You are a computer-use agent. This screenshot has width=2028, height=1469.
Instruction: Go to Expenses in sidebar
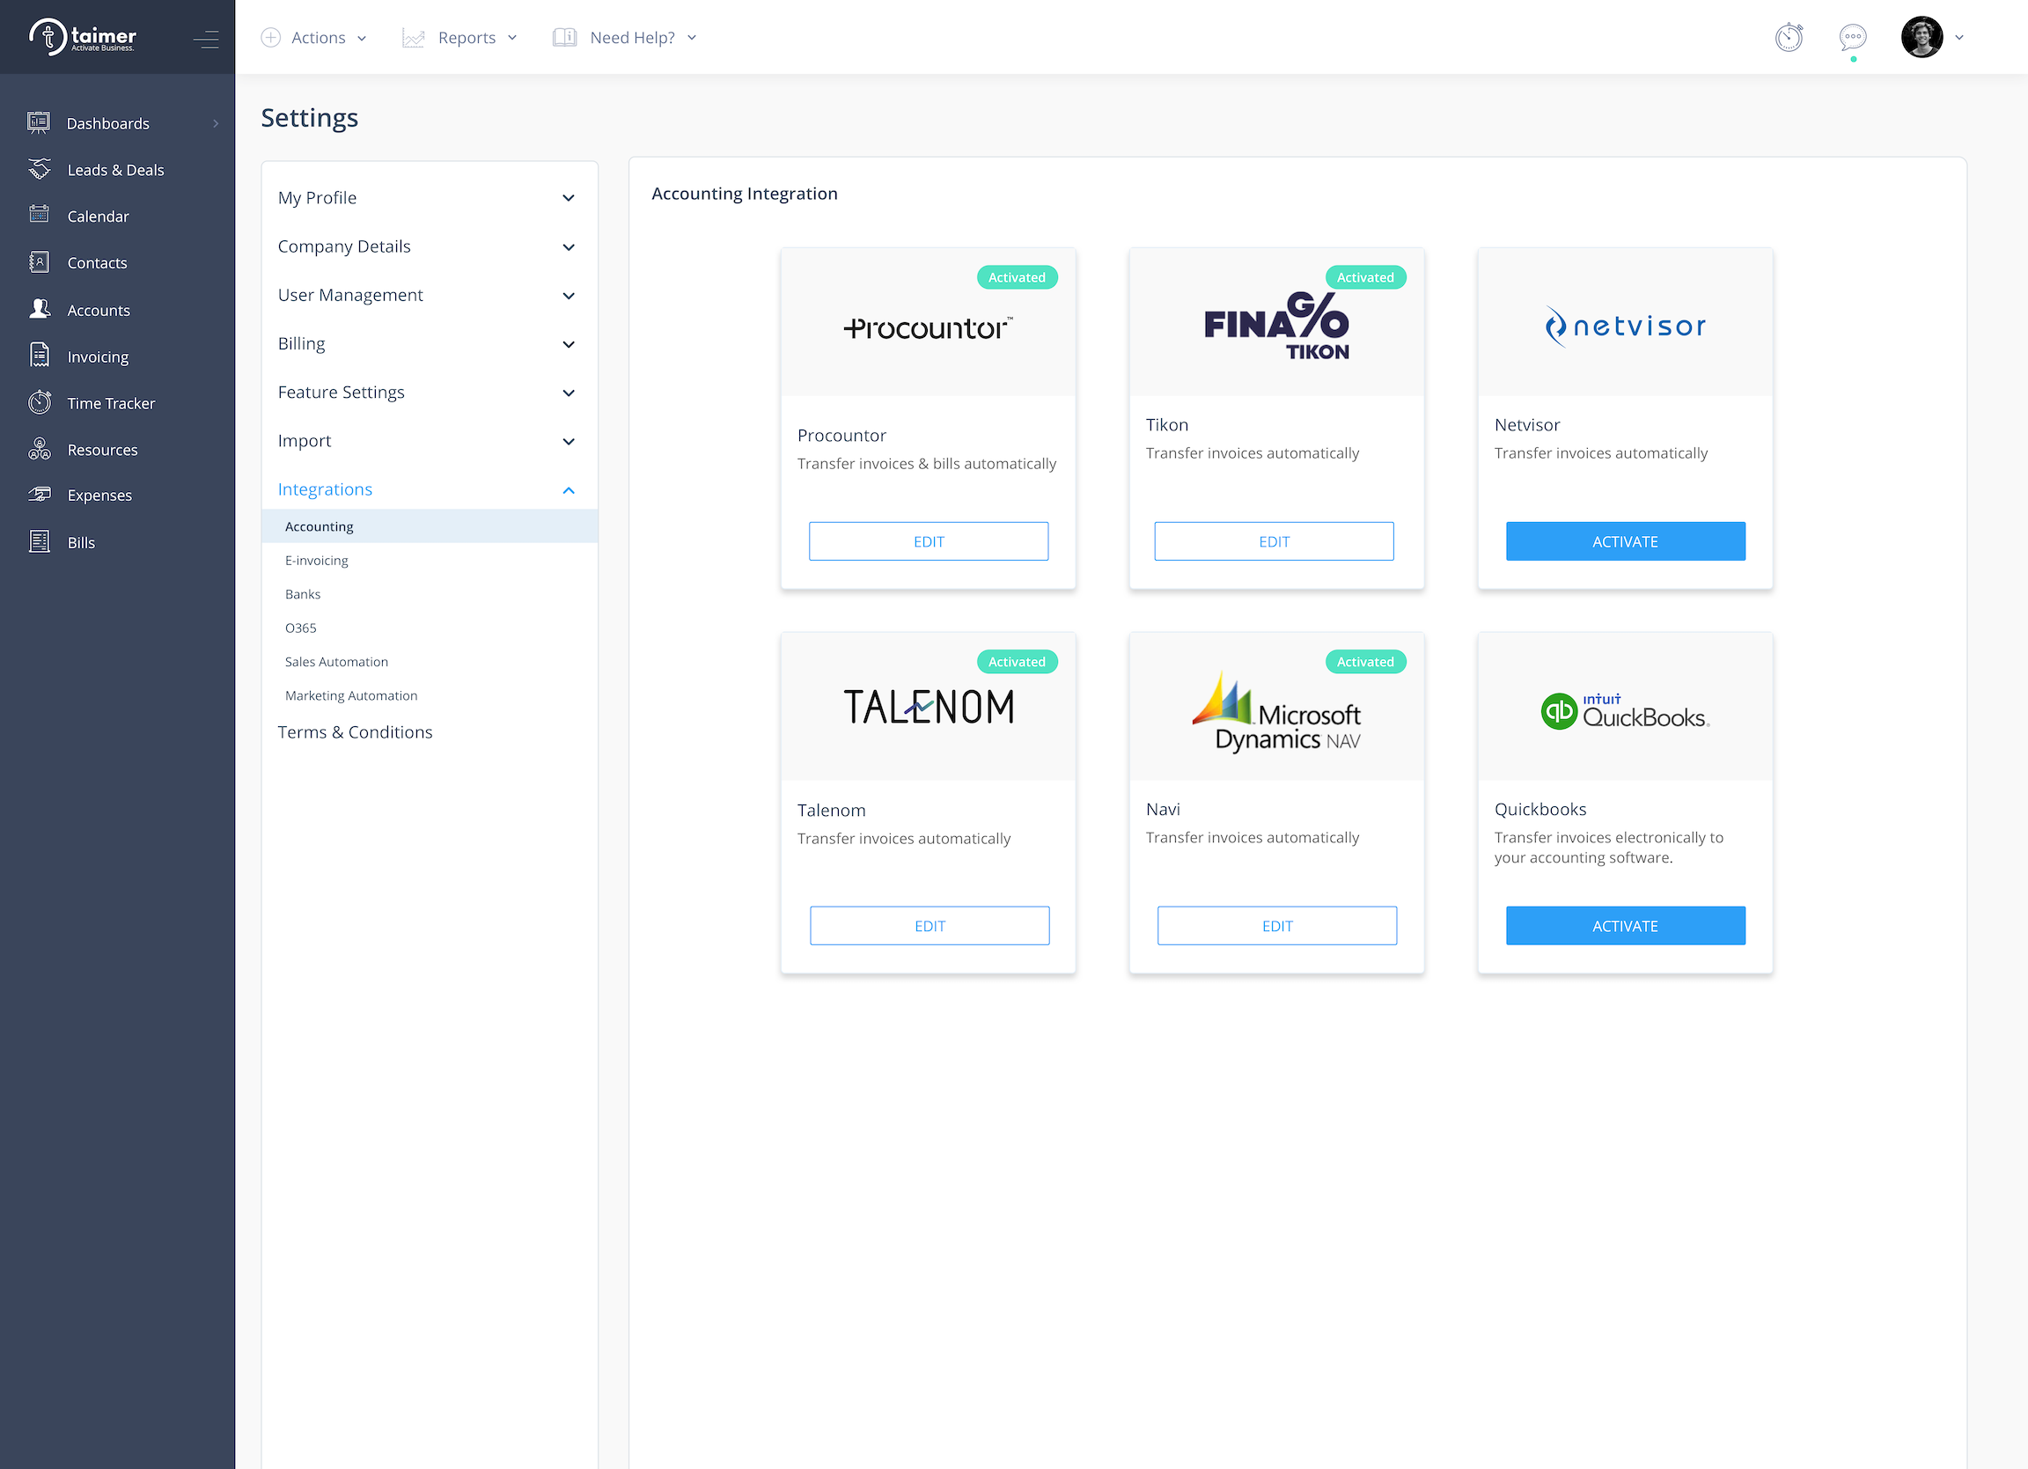[x=100, y=496]
